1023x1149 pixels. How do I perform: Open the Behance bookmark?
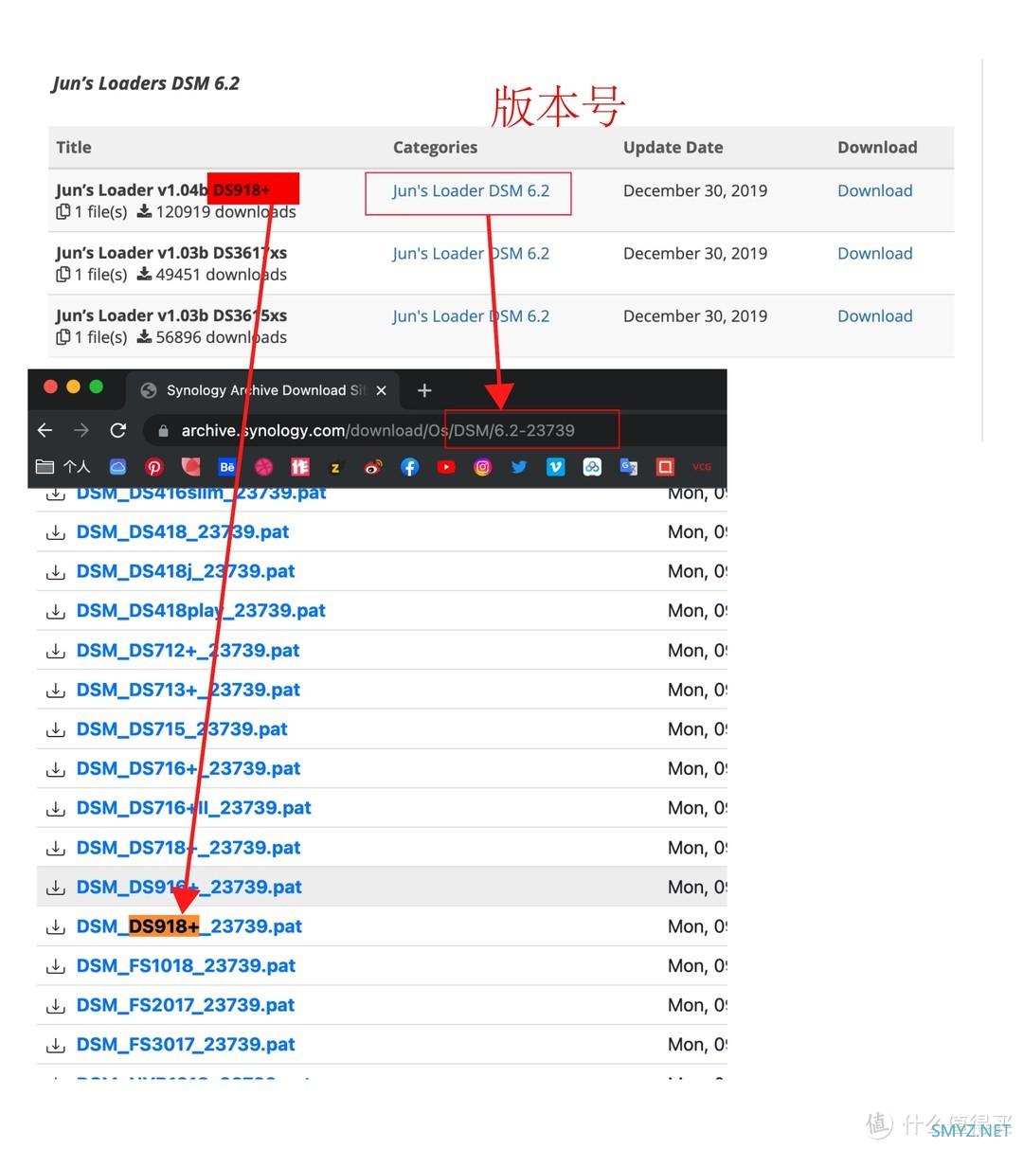click(227, 466)
